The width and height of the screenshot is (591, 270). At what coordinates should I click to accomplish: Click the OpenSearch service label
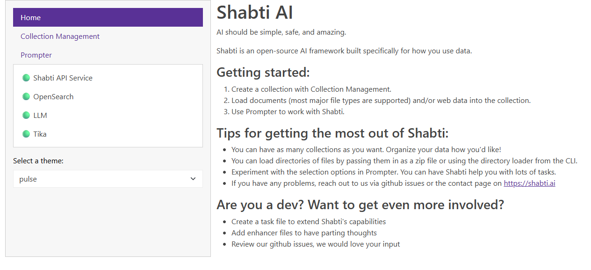[x=53, y=96]
